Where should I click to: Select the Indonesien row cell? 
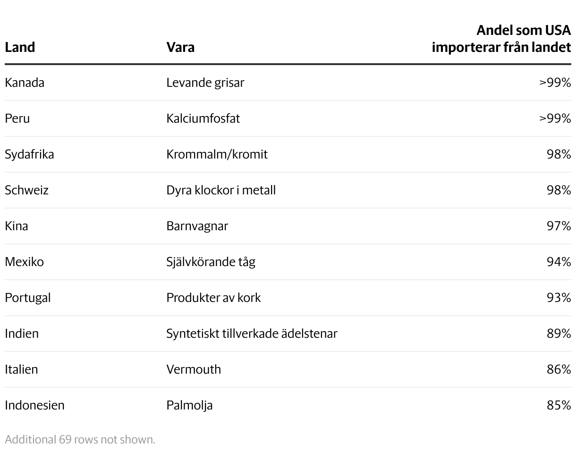coord(34,405)
